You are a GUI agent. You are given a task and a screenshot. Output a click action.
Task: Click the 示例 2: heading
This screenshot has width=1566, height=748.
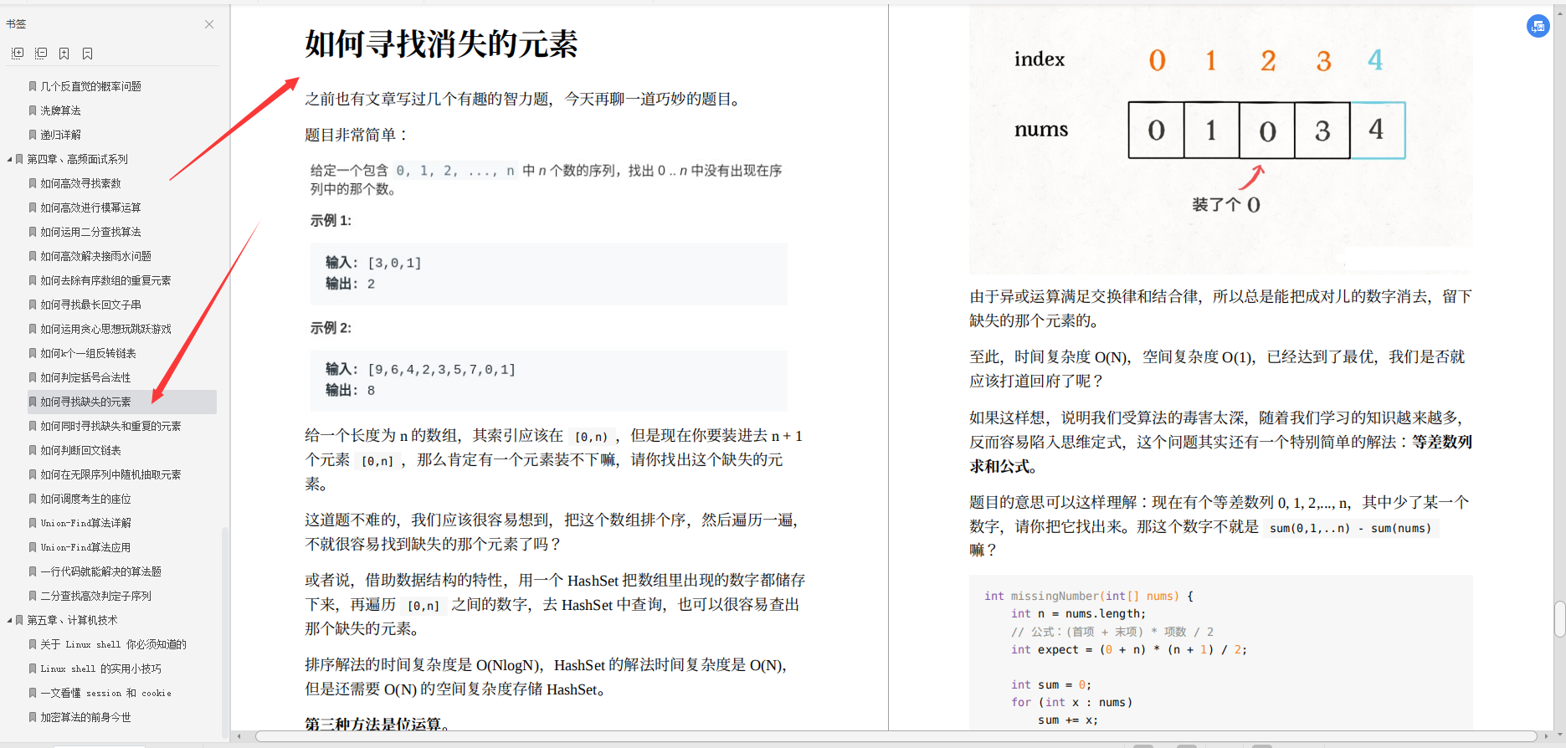pos(331,328)
